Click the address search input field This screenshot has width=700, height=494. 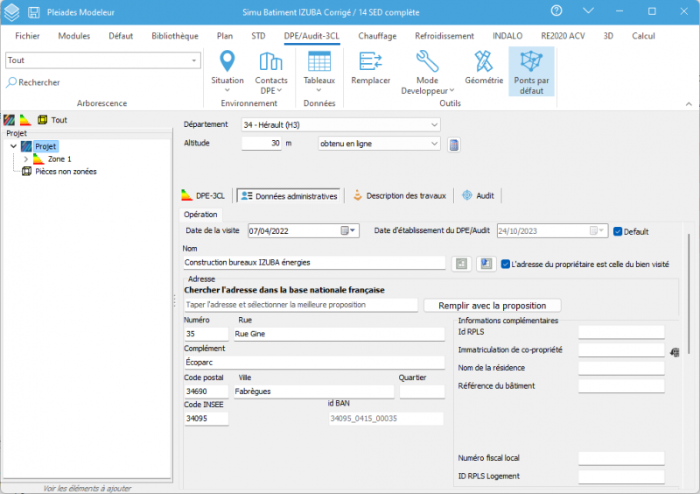click(300, 305)
